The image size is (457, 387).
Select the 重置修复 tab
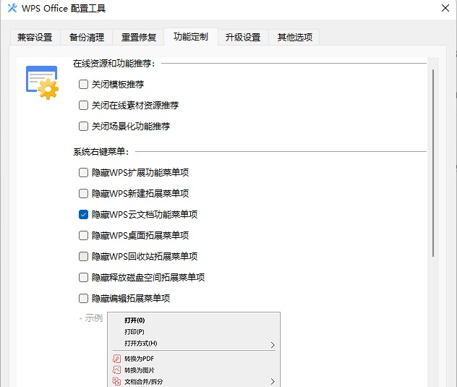tap(138, 38)
